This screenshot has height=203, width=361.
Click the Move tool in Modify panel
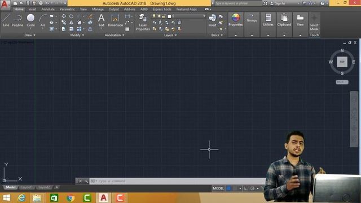(x=64, y=16)
